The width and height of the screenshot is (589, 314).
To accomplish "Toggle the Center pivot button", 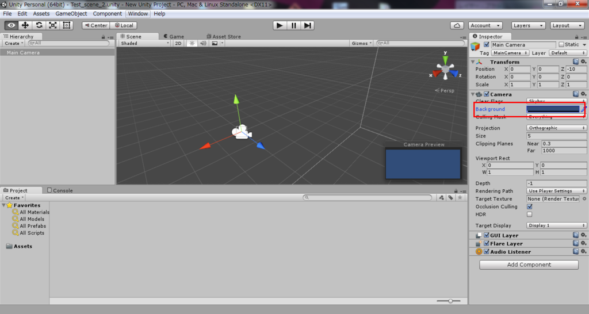I will (96, 25).
